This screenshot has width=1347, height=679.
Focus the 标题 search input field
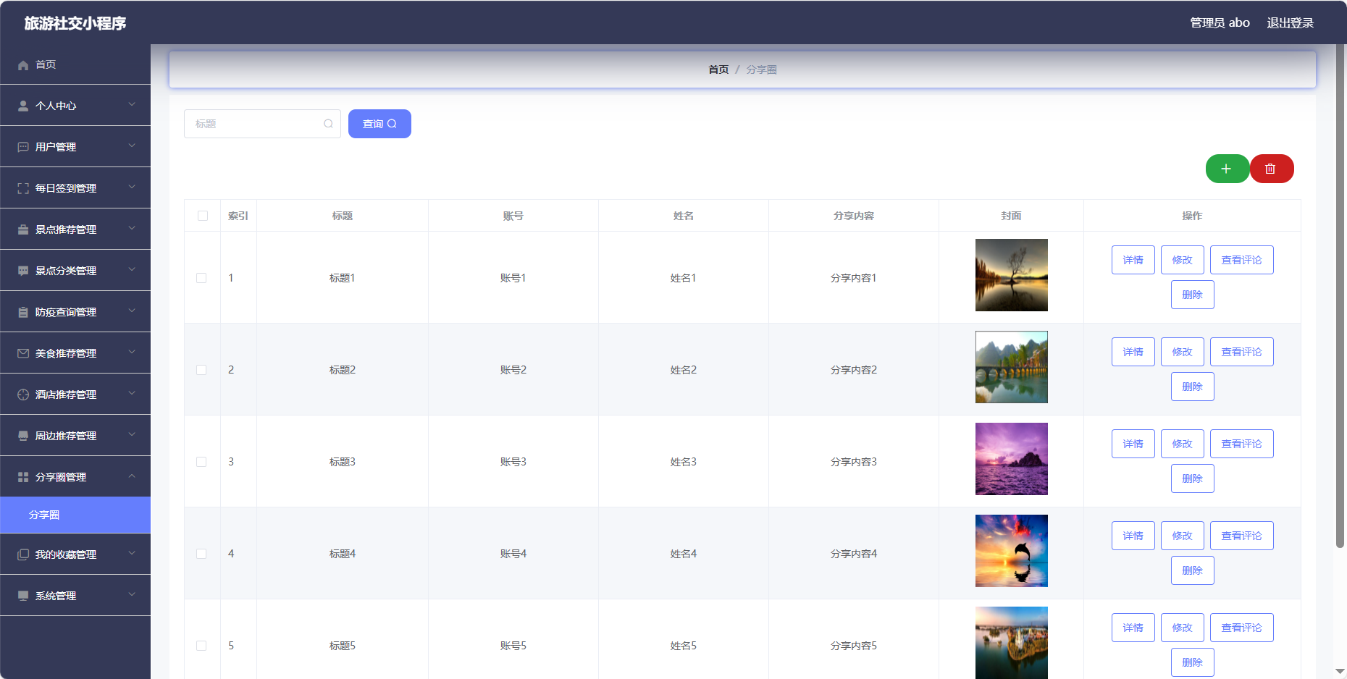point(262,124)
